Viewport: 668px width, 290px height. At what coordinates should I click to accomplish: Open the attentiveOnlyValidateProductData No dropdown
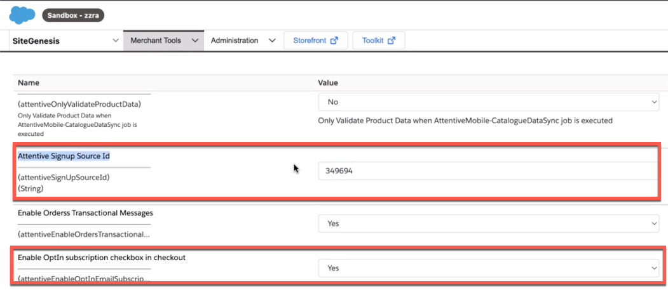[489, 102]
